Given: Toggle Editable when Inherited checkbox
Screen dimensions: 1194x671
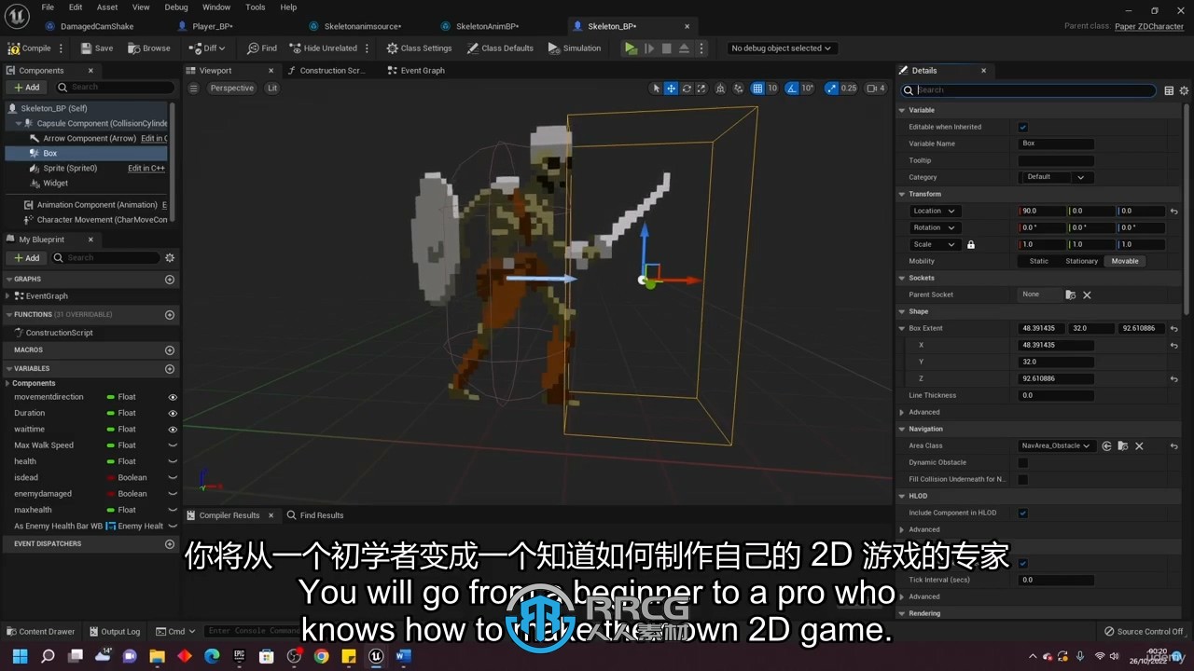Looking at the screenshot, I should [x=1023, y=127].
